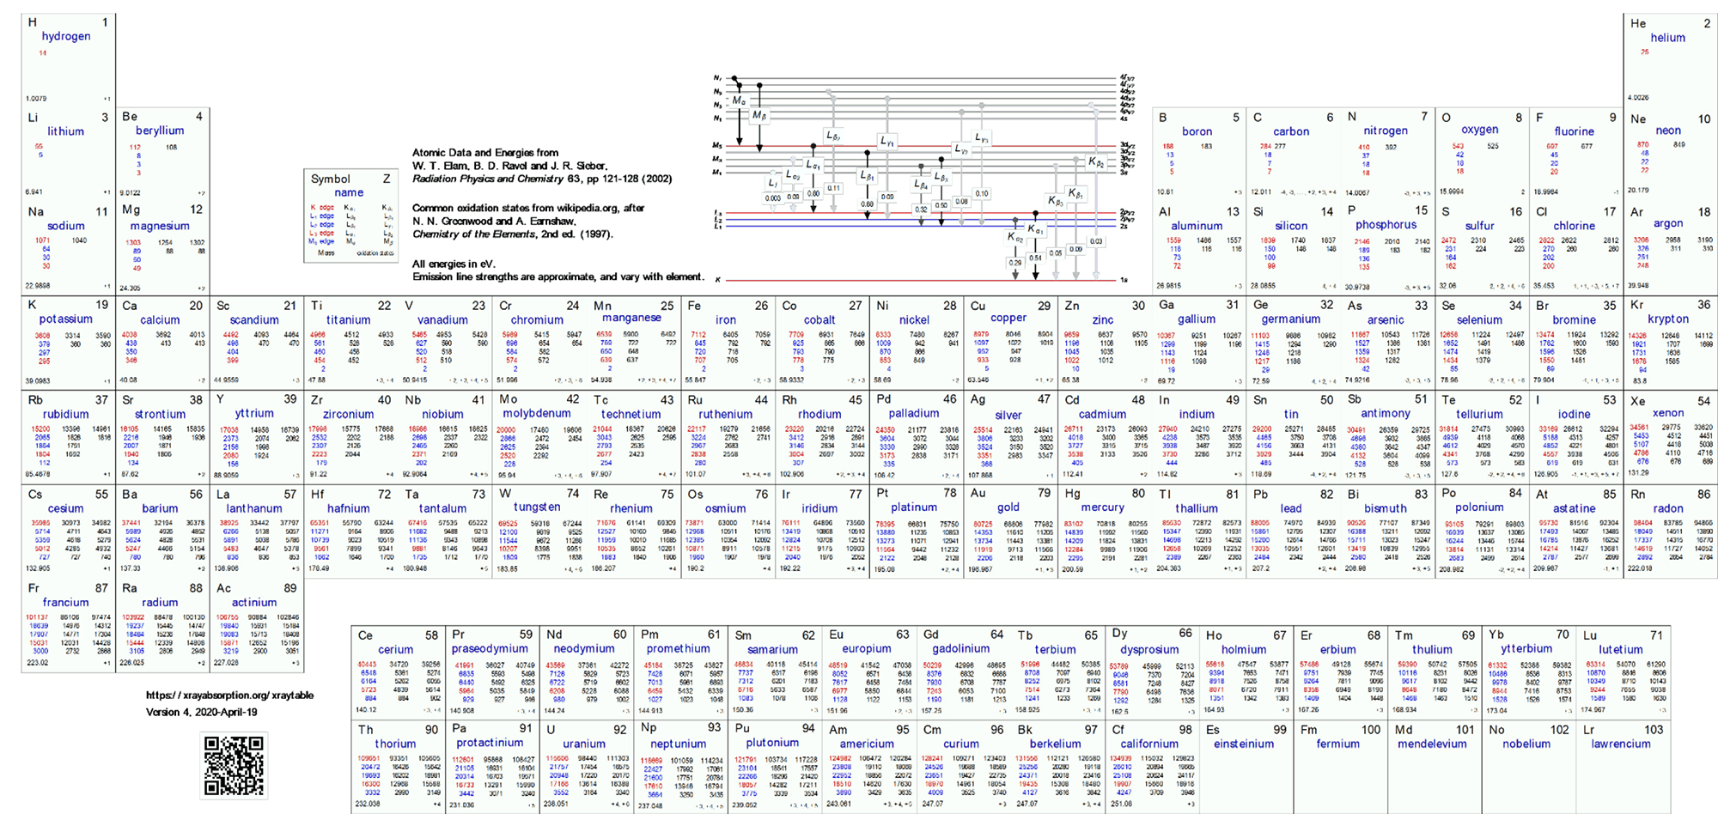Click the 'mercury' element name
The height and width of the screenshot is (814, 1718).
tap(1103, 507)
